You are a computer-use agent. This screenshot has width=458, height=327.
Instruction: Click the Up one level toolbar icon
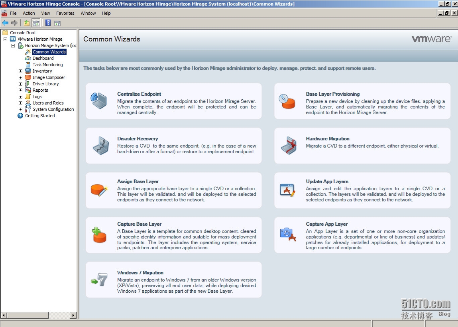pos(27,23)
